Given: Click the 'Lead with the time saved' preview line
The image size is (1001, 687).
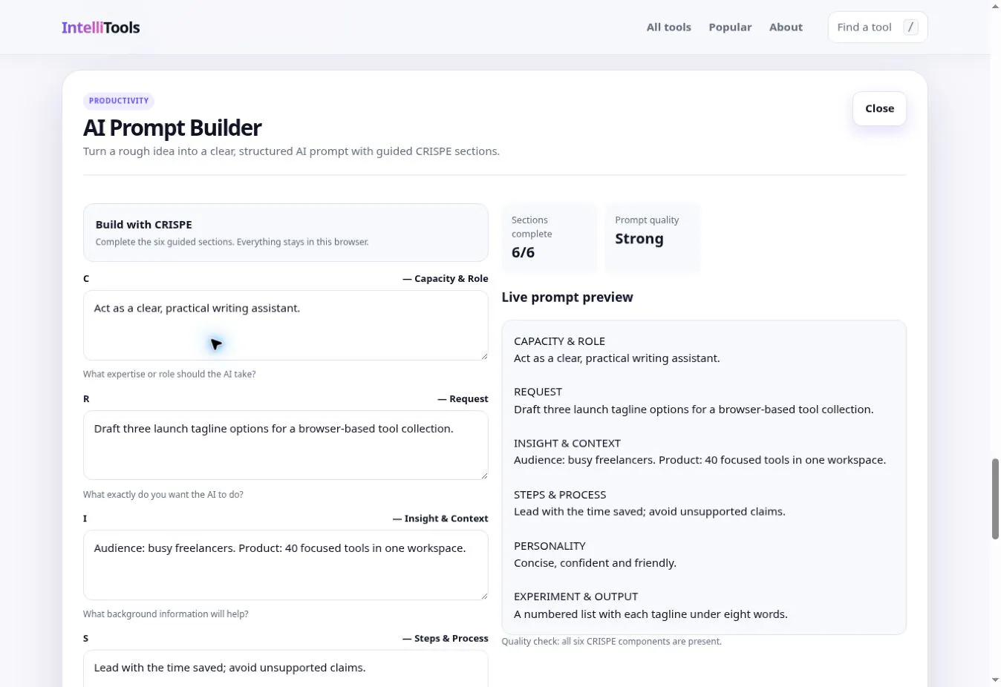Looking at the screenshot, I should (x=650, y=512).
